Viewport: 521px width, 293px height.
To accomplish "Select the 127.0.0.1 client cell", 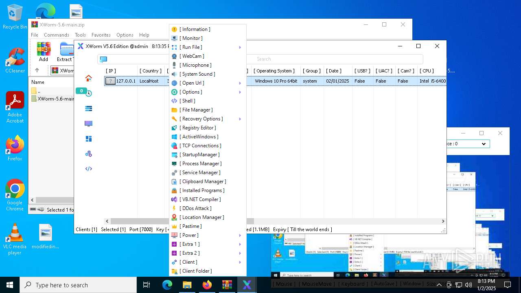I will click(x=126, y=81).
